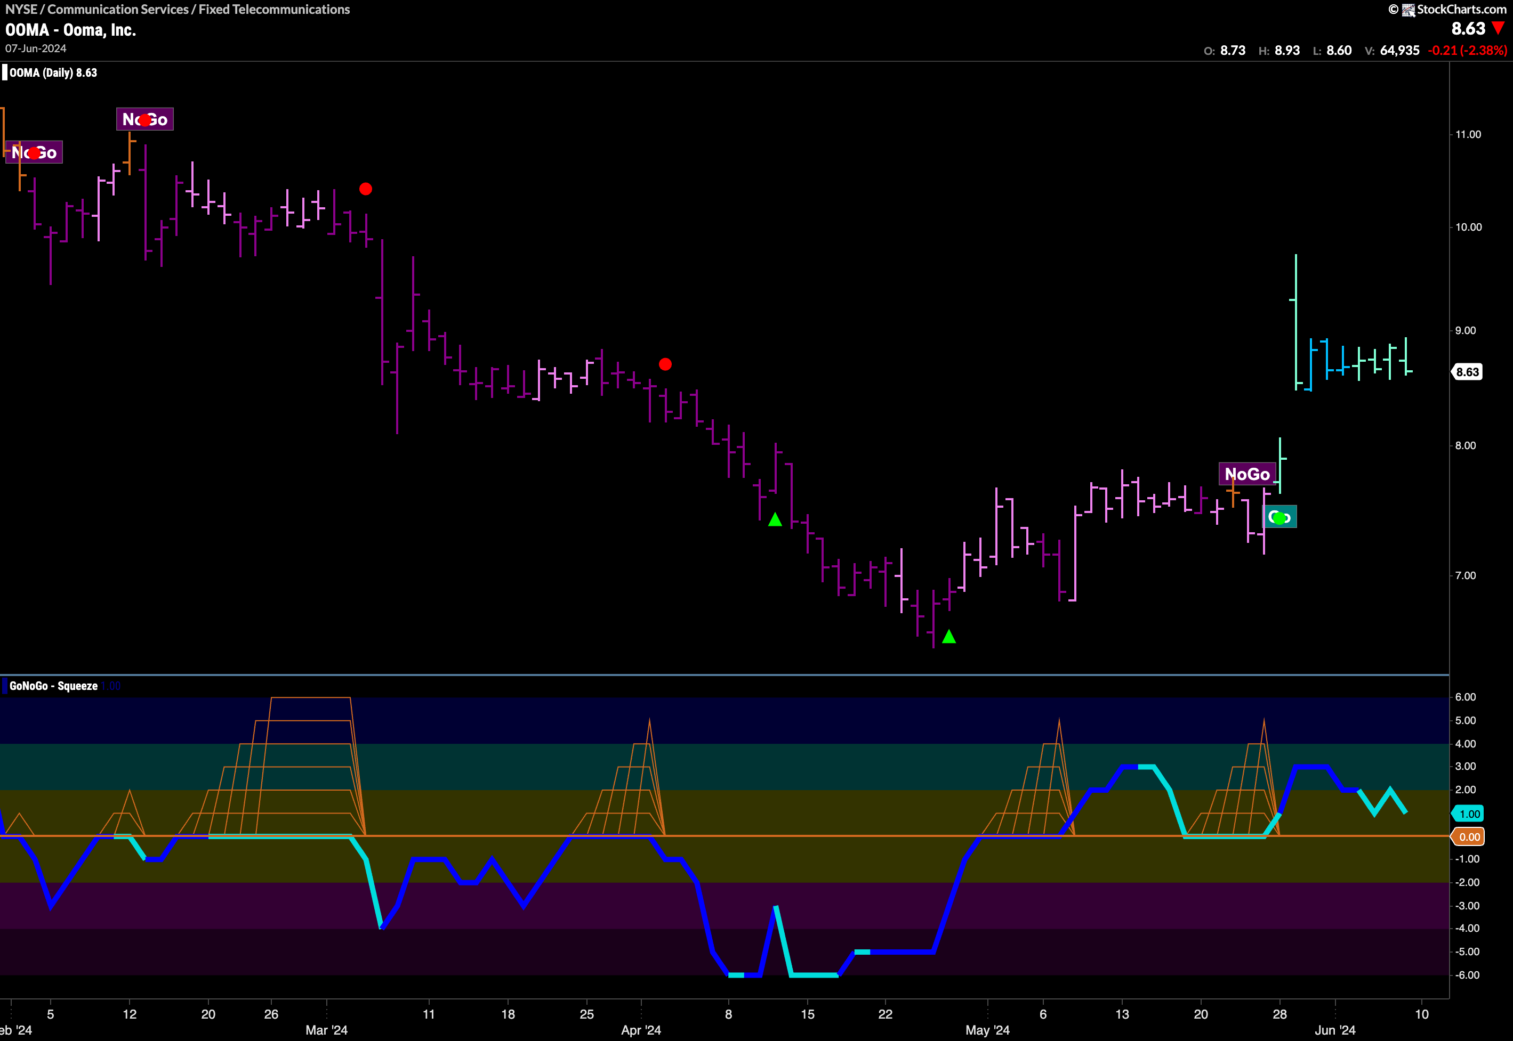Click the blue legend marker beside GoNoGo - Squeeze
This screenshot has width=1513, height=1041.
[x=5, y=686]
